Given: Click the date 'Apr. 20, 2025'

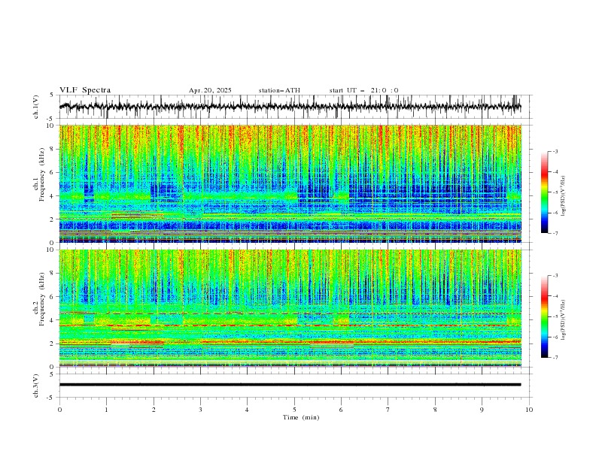Looking at the screenshot, I should point(210,90).
